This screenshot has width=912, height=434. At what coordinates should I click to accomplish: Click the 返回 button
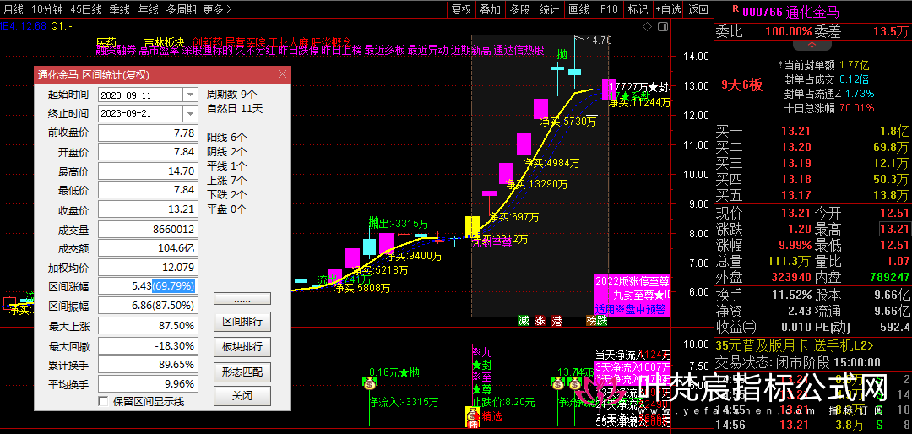tap(698, 9)
